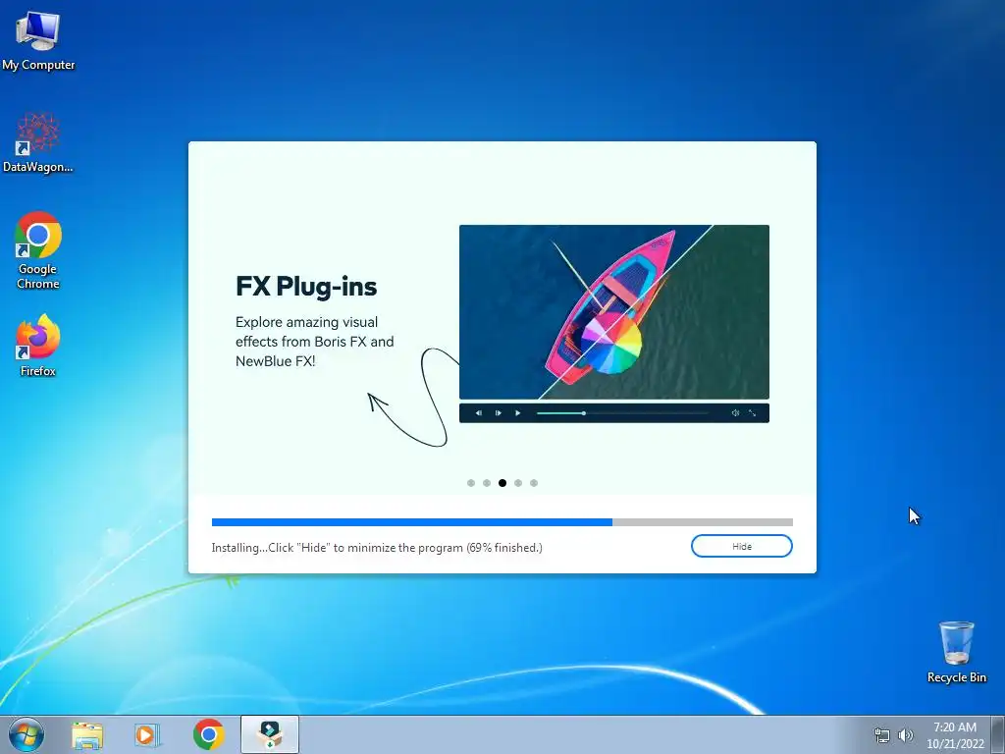Click the speaker volume tray icon
This screenshot has height=754, width=1005.
point(906,735)
